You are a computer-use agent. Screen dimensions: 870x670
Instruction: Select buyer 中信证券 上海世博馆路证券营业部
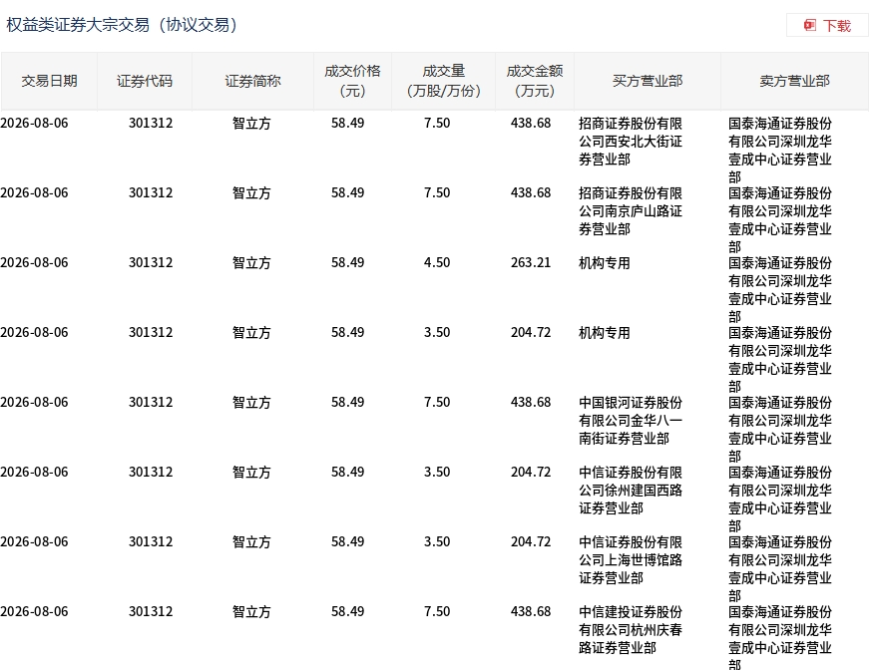coord(631,560)
